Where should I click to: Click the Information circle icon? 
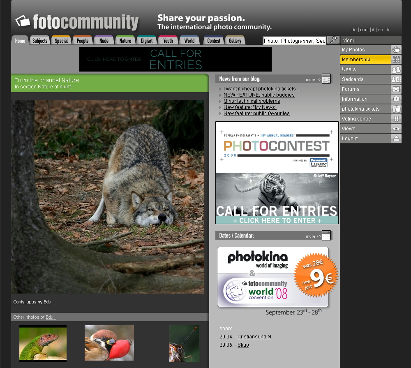[x=396, y=99]
